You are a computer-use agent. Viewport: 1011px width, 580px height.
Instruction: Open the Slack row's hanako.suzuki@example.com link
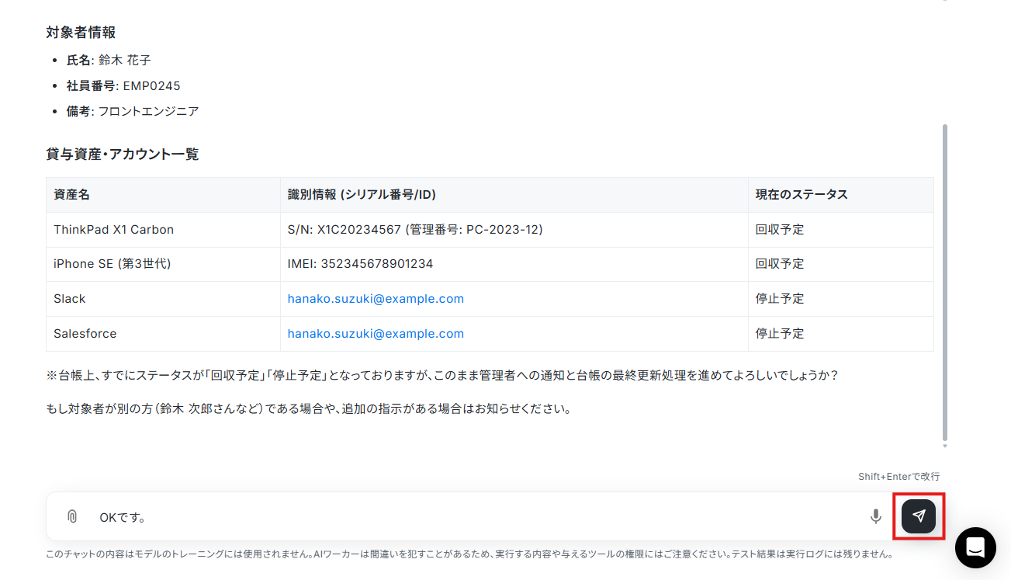(376, 299)
